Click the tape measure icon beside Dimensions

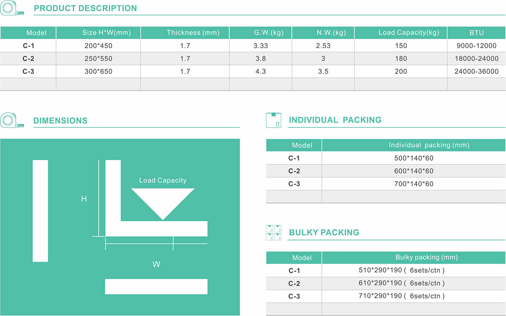[x=12, y=120]
